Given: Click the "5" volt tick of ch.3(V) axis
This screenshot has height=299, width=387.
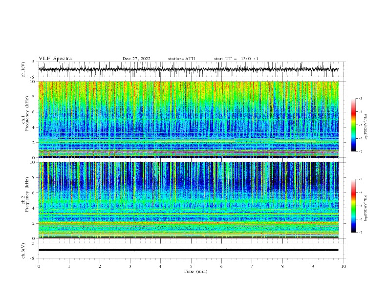Looking at the screenshot, I should coord(34,243).
